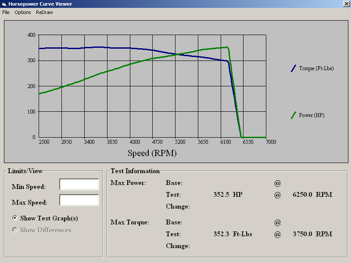Click the Max Power: label
Viewport: 351px width, 263px height.
(x=128, y=183)
